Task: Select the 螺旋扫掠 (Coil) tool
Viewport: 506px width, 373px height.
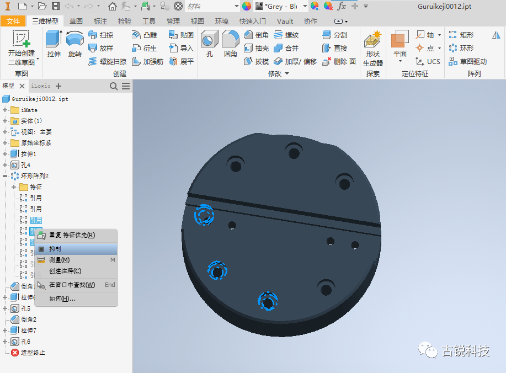Action: pyautogui.click(x=108, y=61)
